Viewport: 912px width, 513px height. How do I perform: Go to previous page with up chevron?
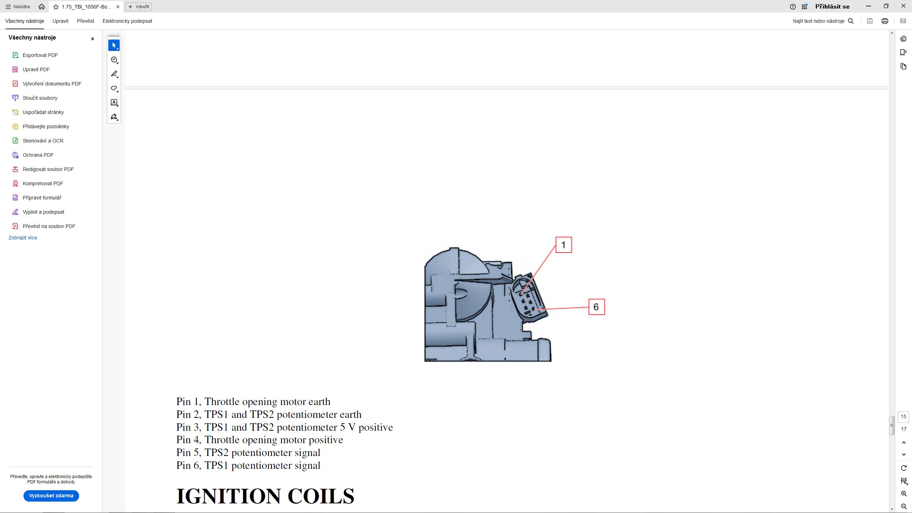click(903, 442)
